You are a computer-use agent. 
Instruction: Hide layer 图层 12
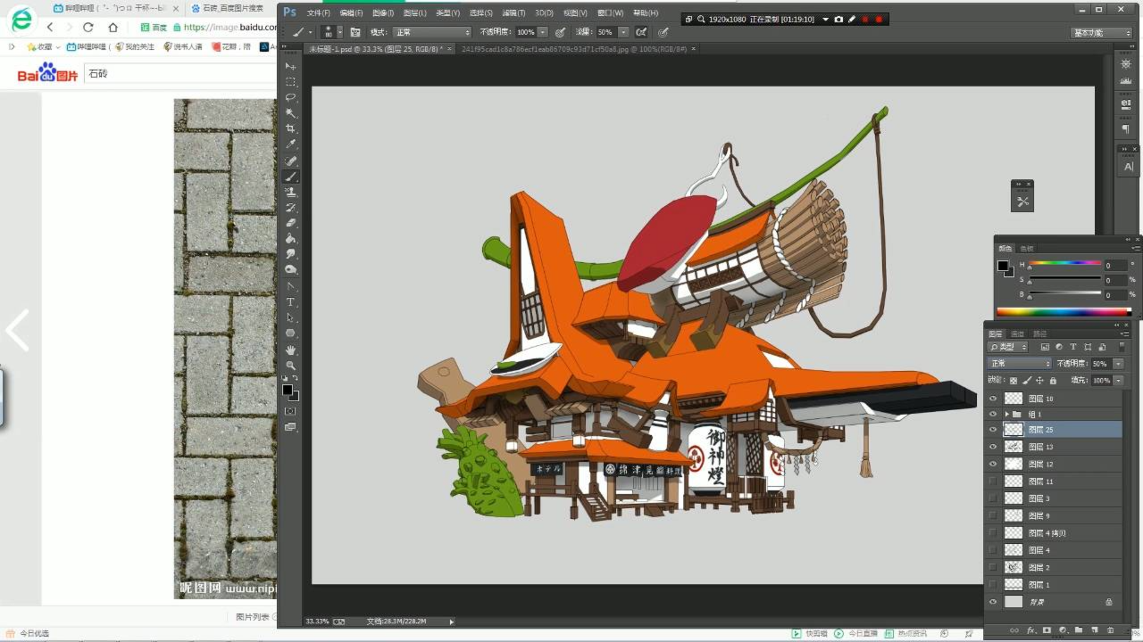(992, 464)
